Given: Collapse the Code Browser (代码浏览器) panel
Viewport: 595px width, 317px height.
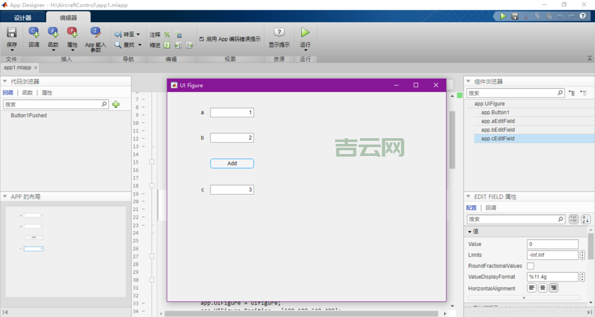Looking at the screenshot, I should (5, 81).
